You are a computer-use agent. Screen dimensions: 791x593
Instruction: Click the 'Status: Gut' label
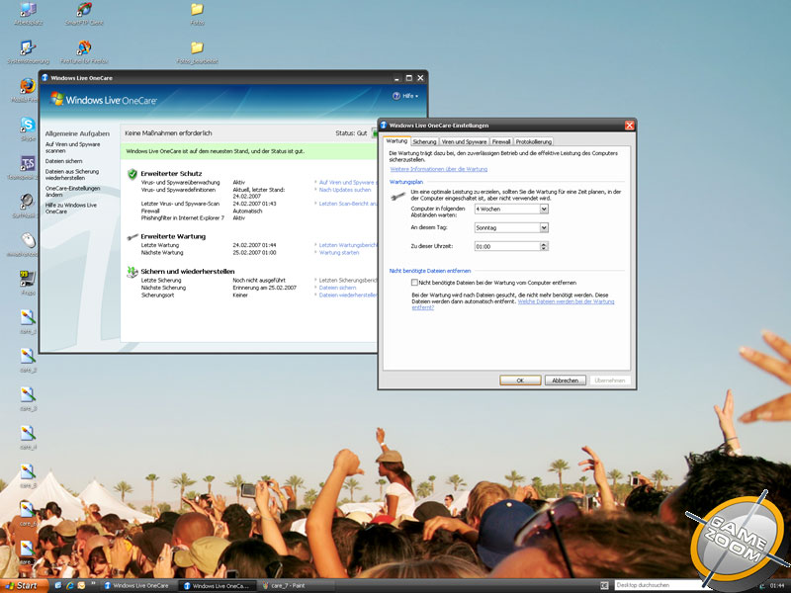pyautogui.click(x=351, y=133)
